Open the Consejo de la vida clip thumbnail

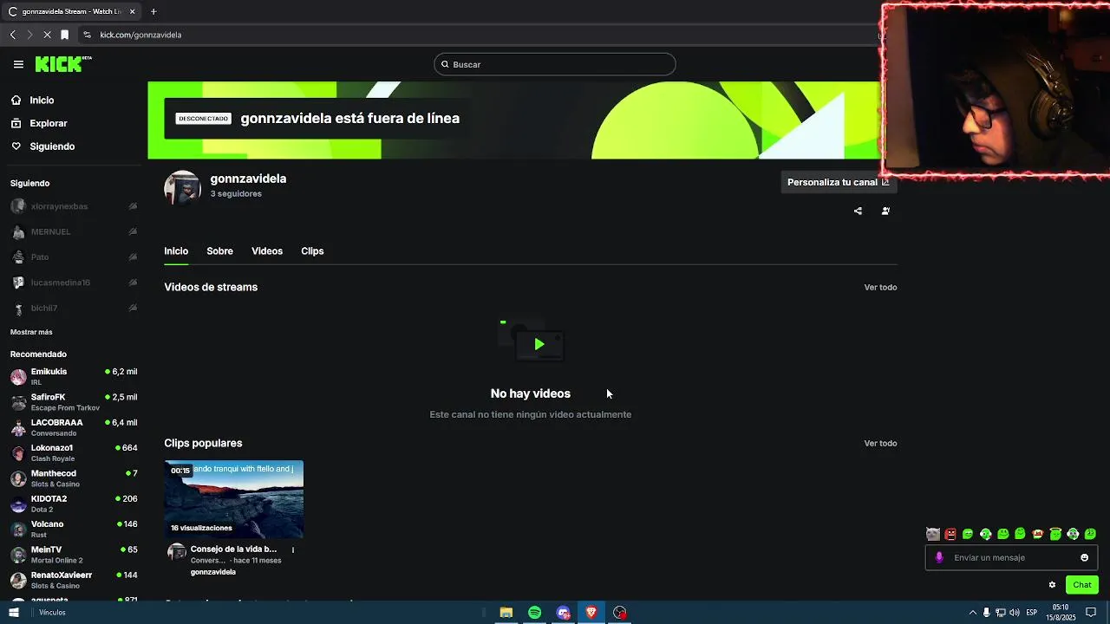234,499
